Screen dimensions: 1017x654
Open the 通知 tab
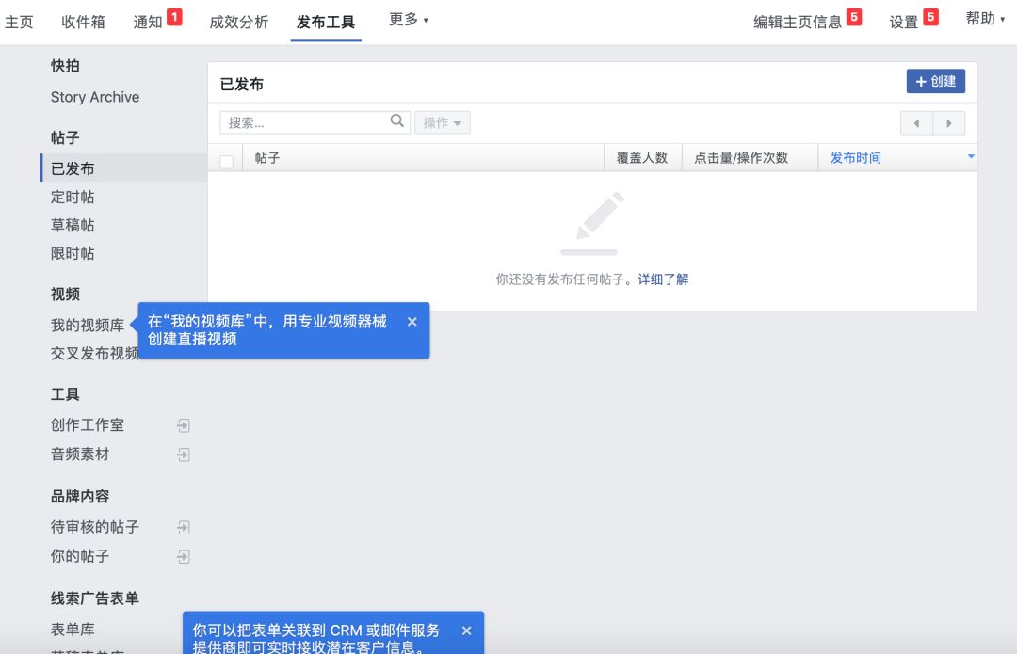click(147, 22)
